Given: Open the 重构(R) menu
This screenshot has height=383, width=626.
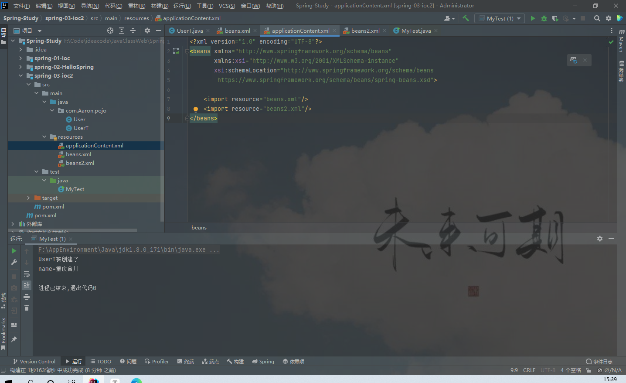Looking at the screenshot, I should pos(136,6).
